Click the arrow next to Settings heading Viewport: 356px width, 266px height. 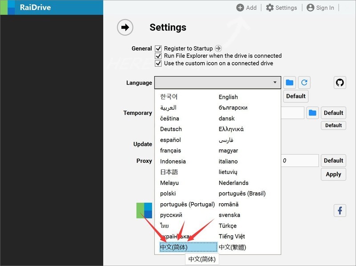pos(125,27)
